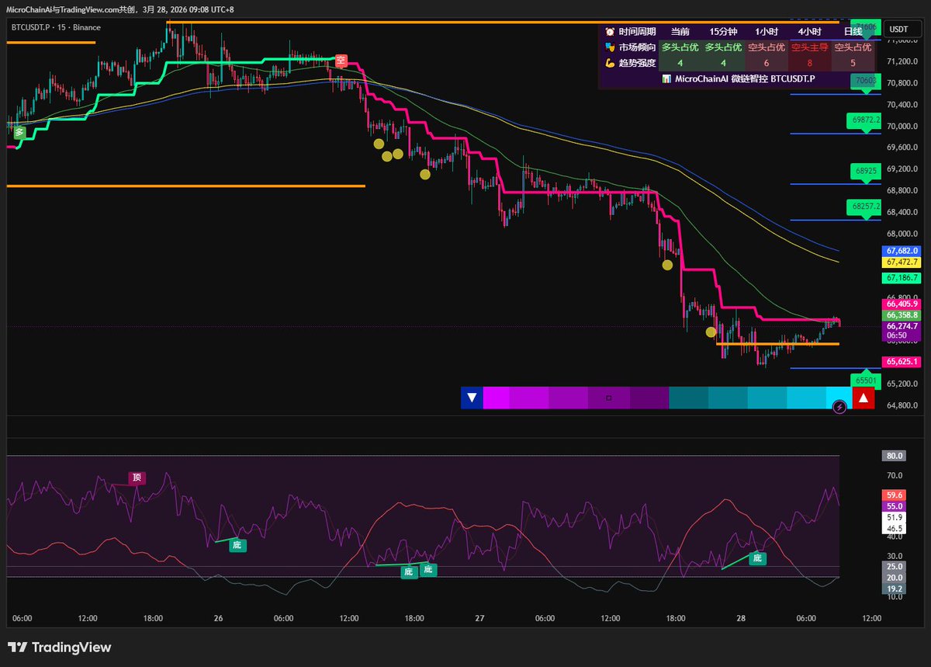Click the 27 date label on time axis

479,619
